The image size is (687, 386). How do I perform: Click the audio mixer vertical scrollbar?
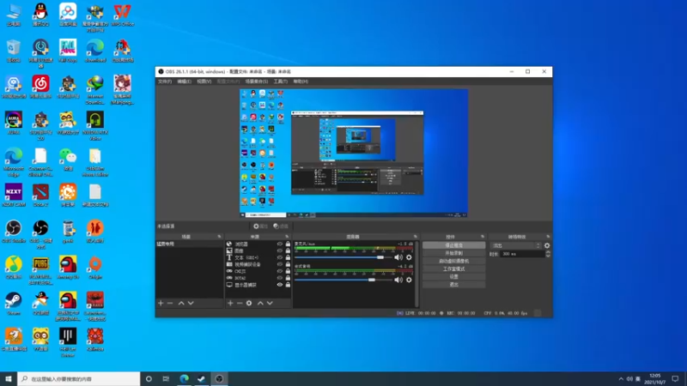point(416,274)
